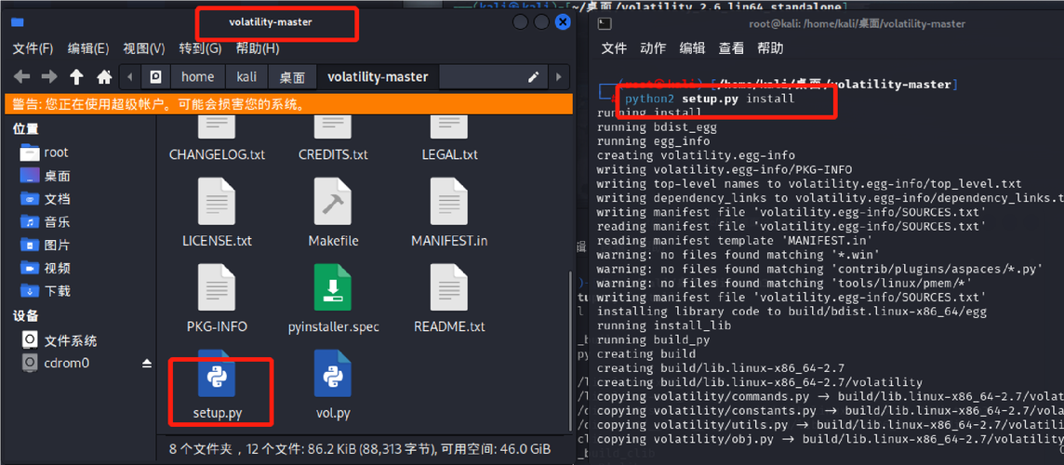The width and height of the screenshot is (1064, 465).
Task: Select the PKG-INFO file
Action: click(217, 299)
